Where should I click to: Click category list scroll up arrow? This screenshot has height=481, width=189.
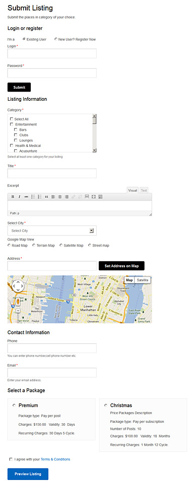(x=94, y=116)
